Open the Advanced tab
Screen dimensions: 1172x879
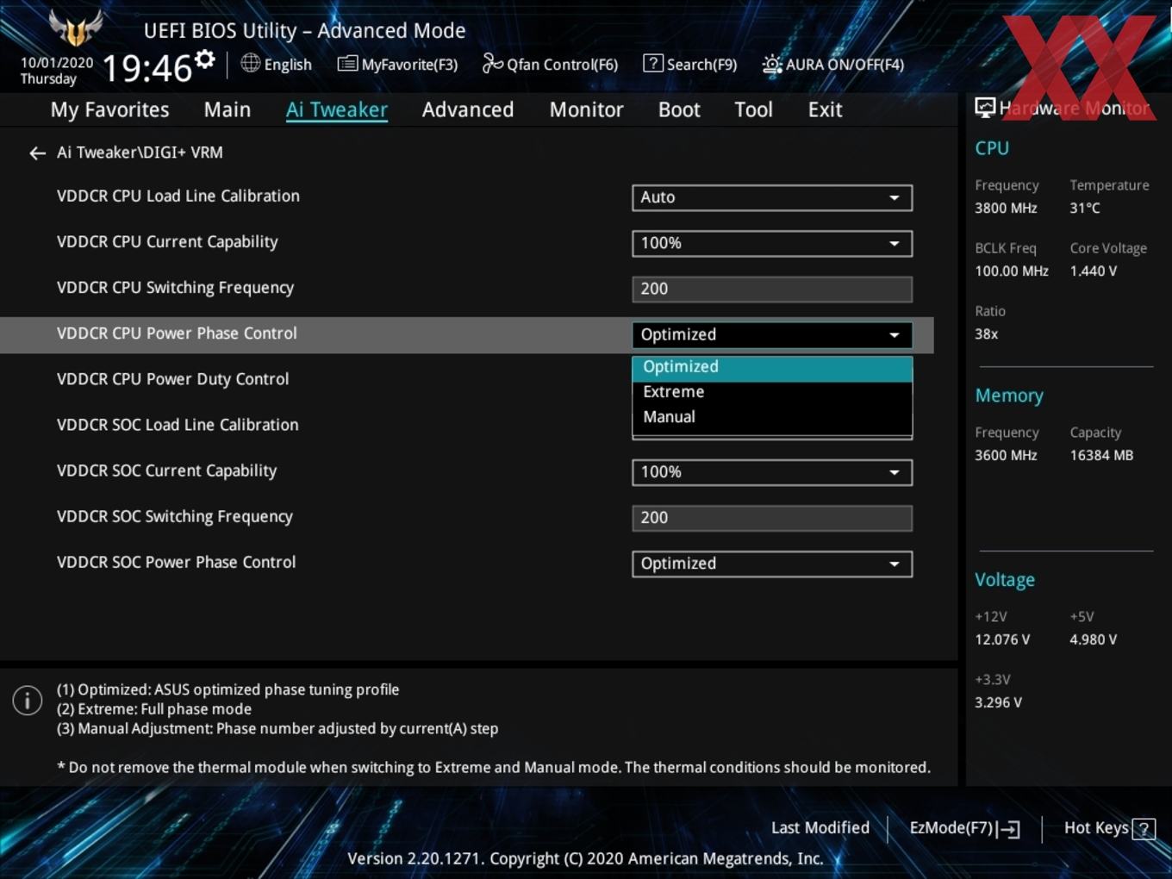click(x=468, y=110)
